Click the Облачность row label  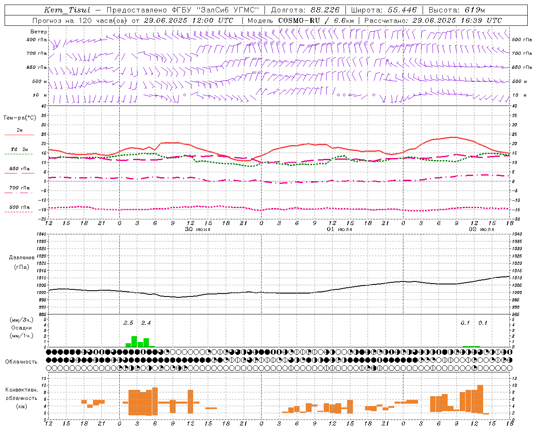pyautogui.click(x=21, y=362)
